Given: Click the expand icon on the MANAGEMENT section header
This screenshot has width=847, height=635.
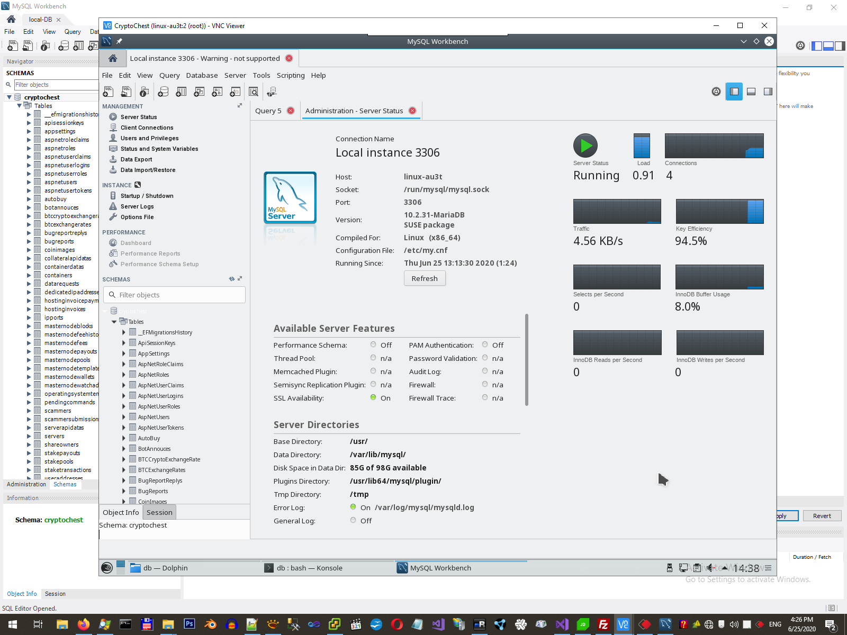Looking at the screenshot, I should [240, 106].
